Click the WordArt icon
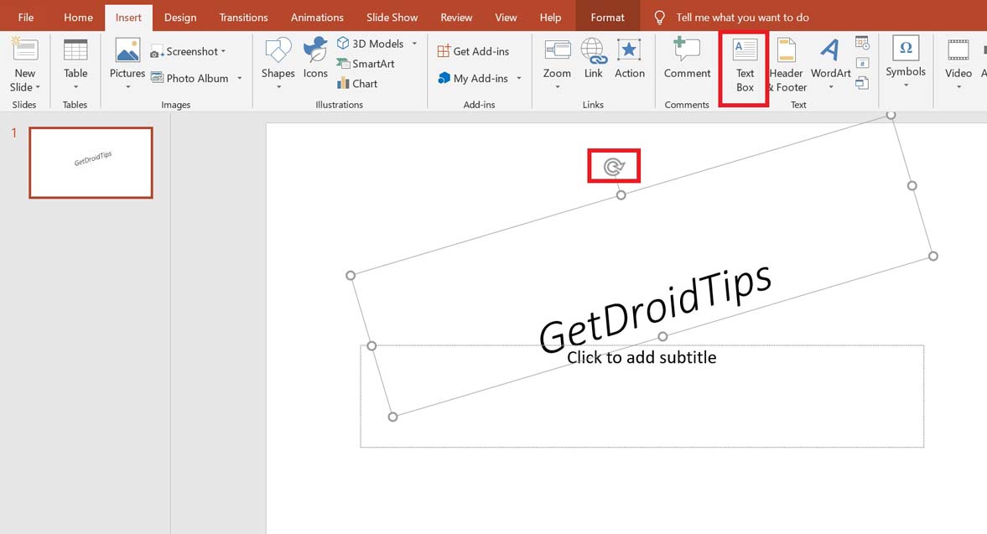987x534 pixels. (x=830, y=50)
